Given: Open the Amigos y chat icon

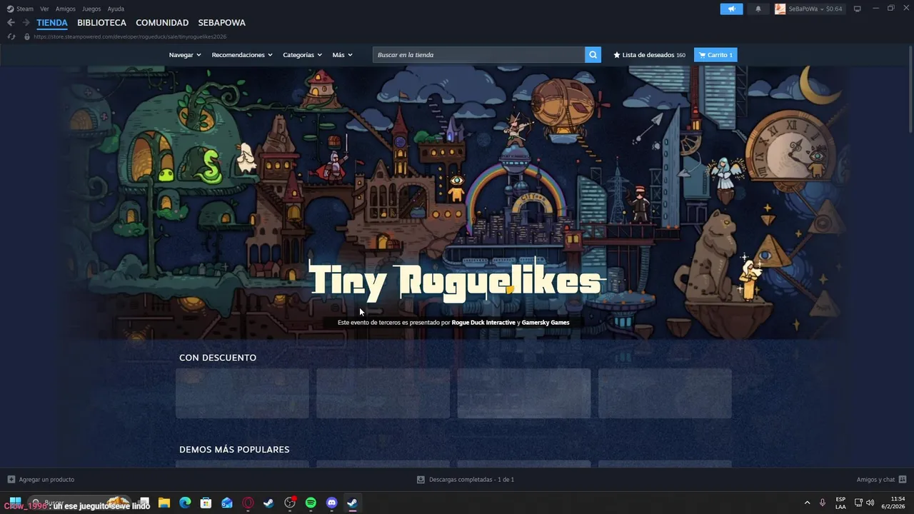Looking at the screenshot, I should click(903, 480).
